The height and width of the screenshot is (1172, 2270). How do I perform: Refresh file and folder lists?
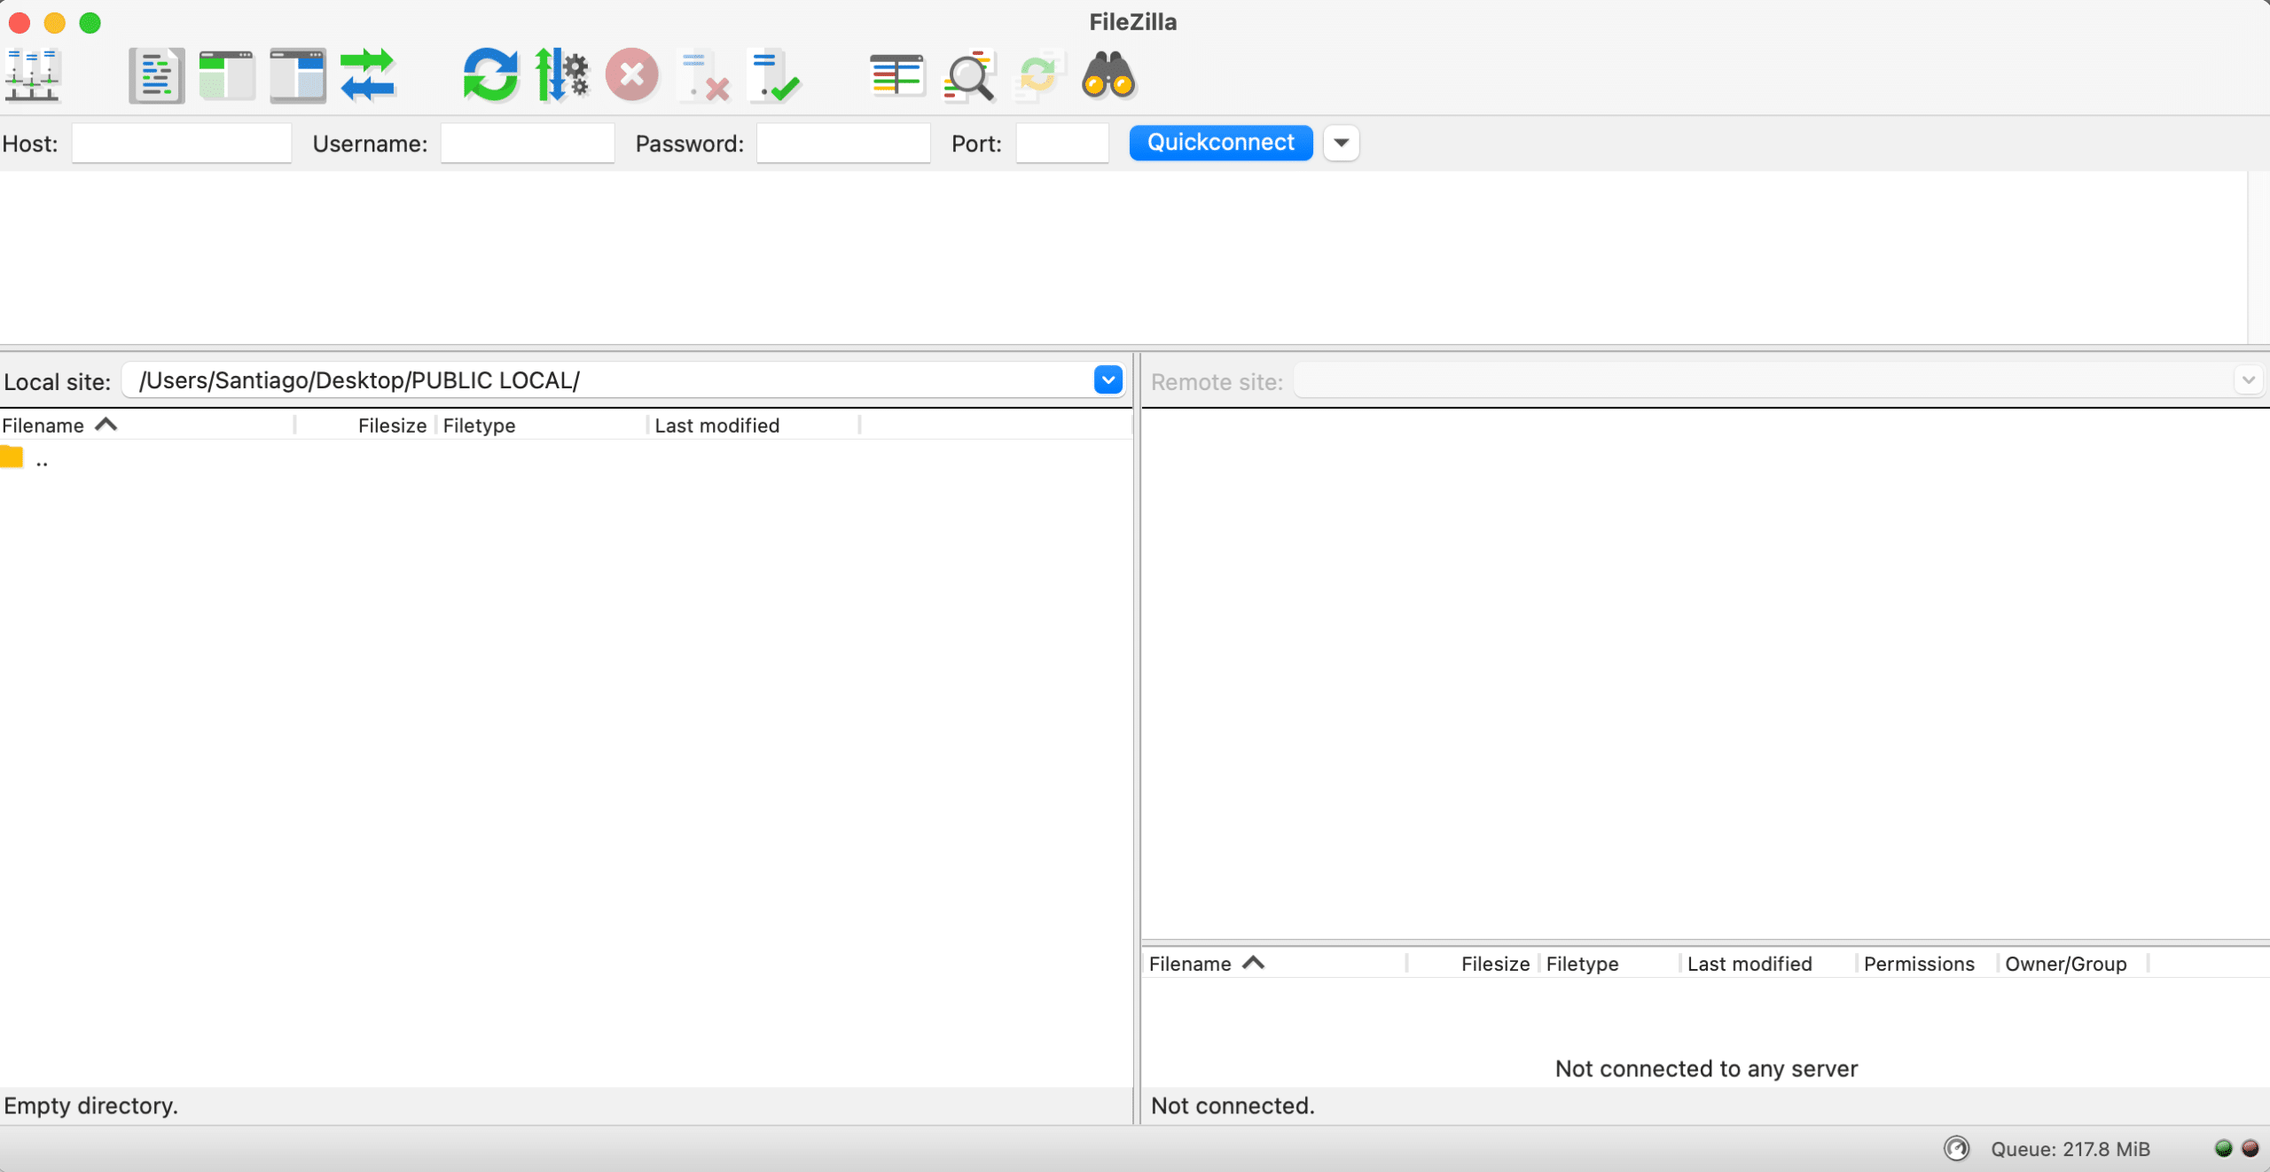click(490, 75)
